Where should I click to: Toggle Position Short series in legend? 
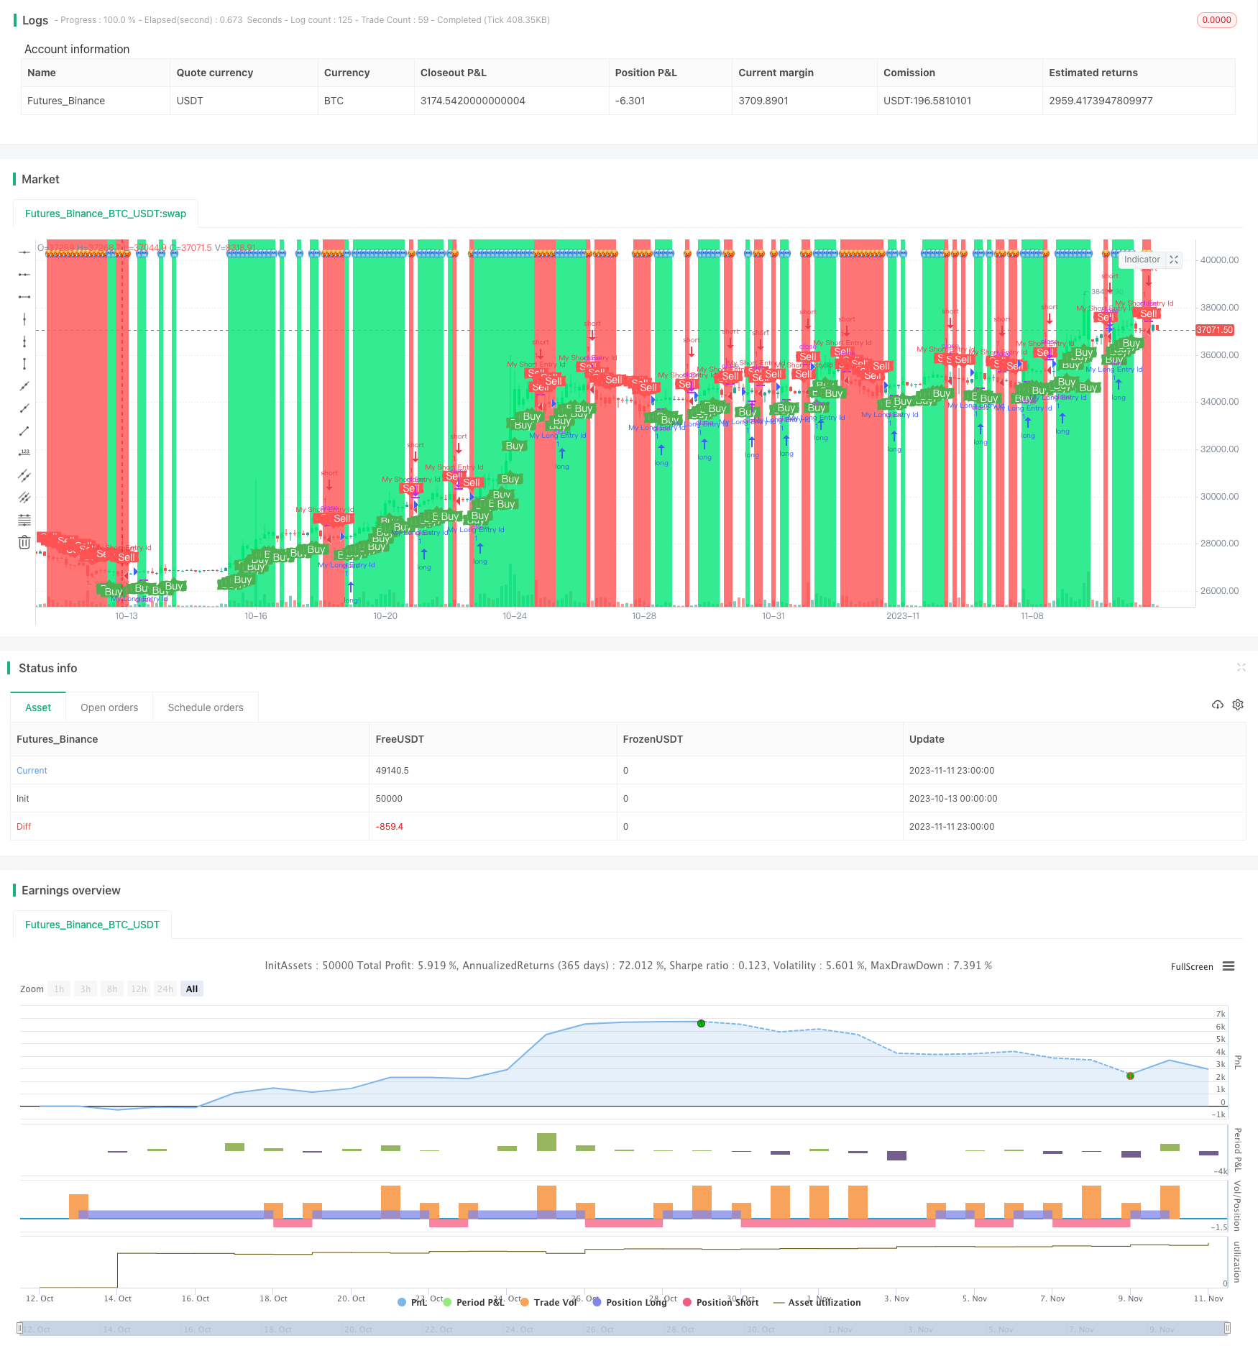721,1302
